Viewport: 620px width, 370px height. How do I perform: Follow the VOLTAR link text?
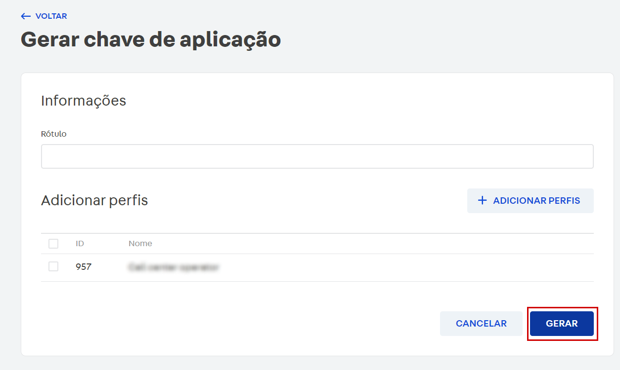pyautogui.click(x=51, y=16)
